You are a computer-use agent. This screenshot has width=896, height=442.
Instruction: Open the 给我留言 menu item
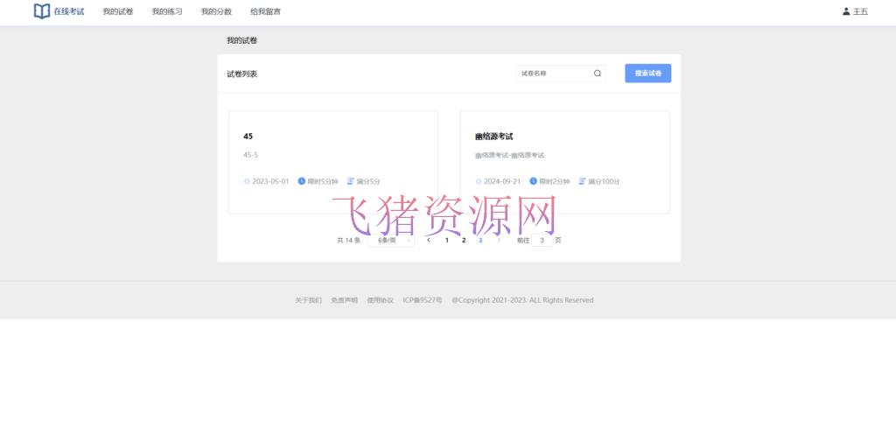265,11
